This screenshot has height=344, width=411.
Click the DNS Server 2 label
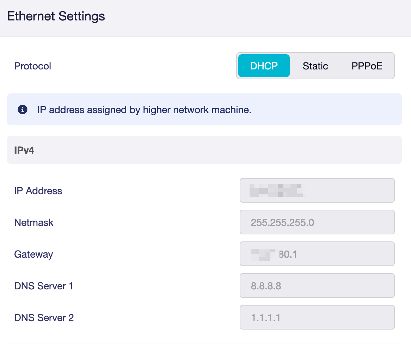(x=44, y=318)
